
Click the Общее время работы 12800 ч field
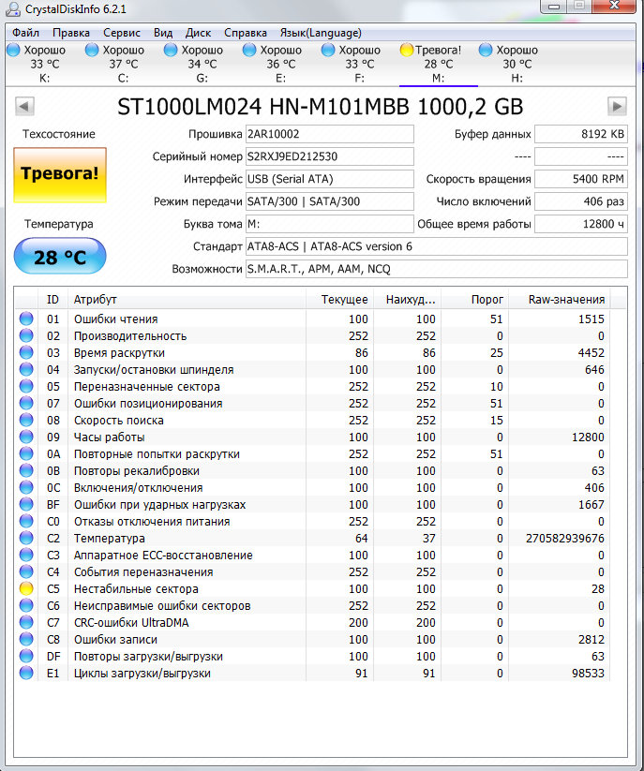581,224
